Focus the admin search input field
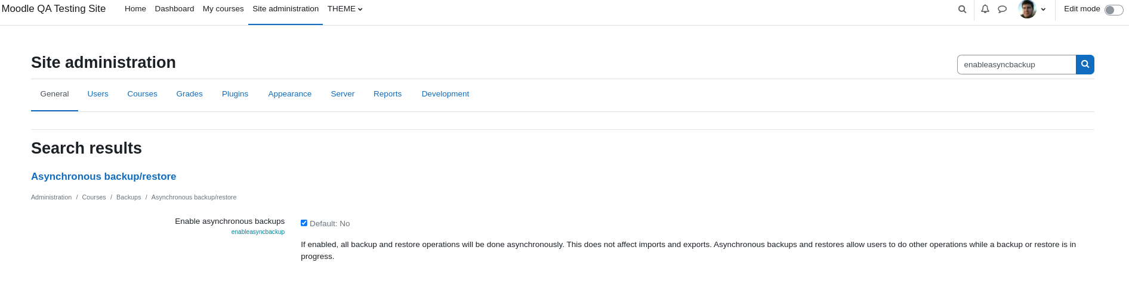The image size is (1129, 281). click(x=1016, y=64)
